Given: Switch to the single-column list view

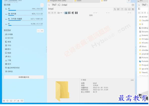Looking at the screenshot, I should [x=66, y=13].
